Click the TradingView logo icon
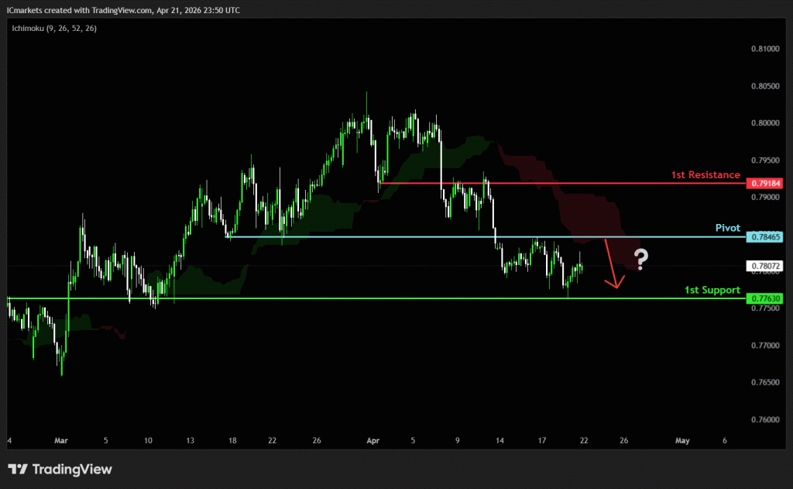This screenshot has width=793, height=489. pos(18,469)
